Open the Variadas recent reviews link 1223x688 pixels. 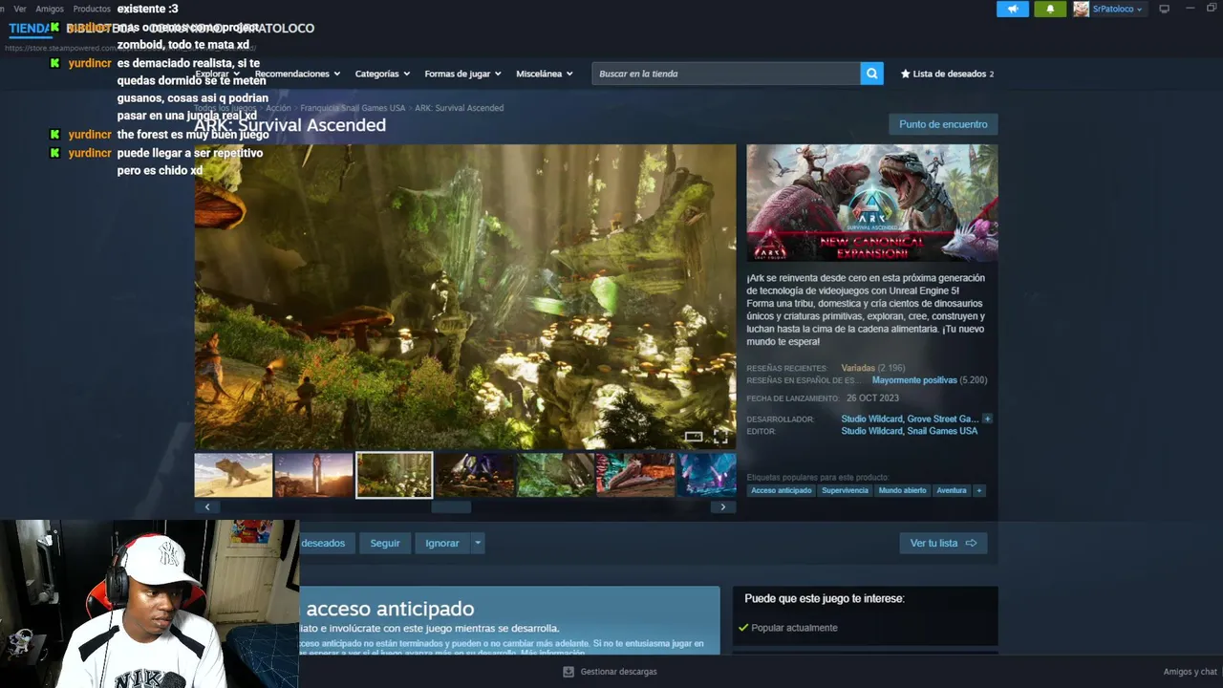858,368
